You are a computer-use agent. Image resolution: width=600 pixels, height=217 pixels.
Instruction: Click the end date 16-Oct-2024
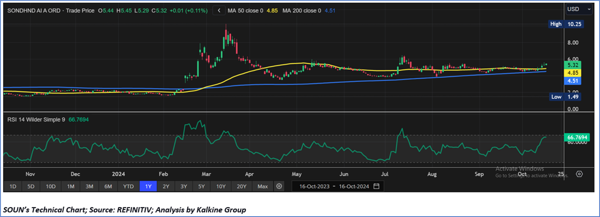[354, 186]
